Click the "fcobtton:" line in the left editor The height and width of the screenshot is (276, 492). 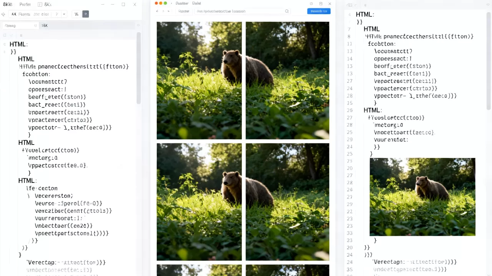(36, 74)
